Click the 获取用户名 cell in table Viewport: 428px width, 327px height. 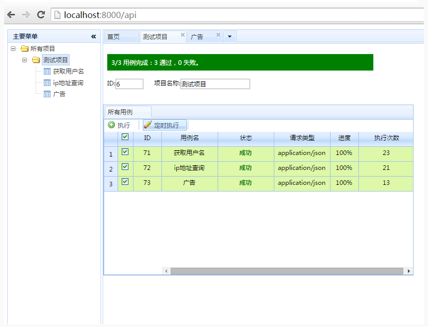(x=189, y=153)
